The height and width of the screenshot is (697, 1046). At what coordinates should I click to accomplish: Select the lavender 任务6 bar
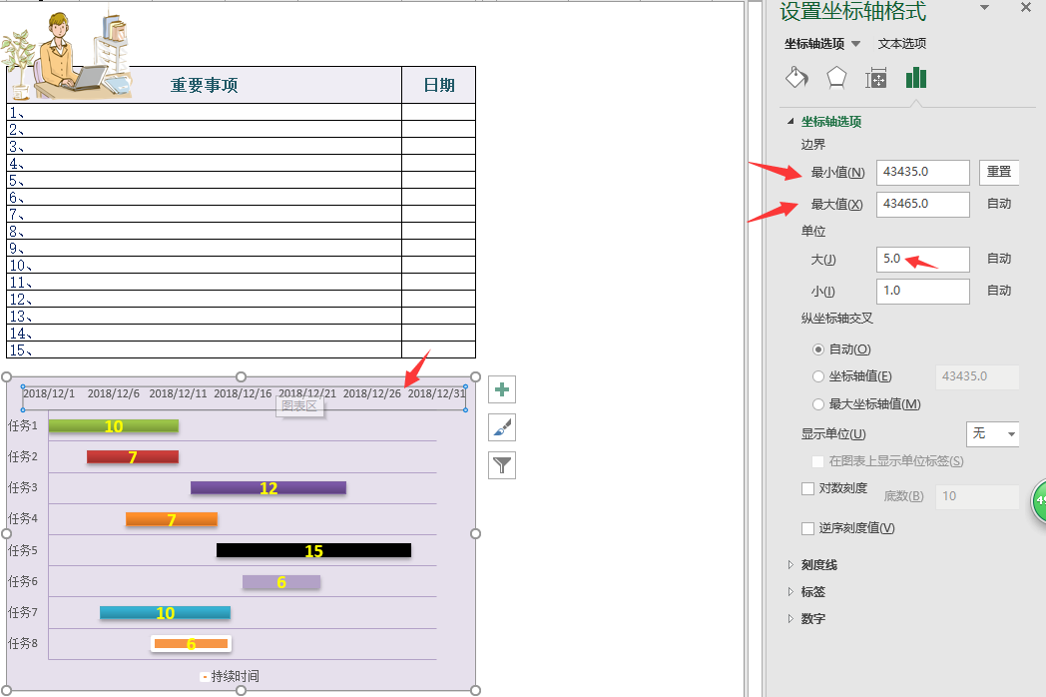281,581
